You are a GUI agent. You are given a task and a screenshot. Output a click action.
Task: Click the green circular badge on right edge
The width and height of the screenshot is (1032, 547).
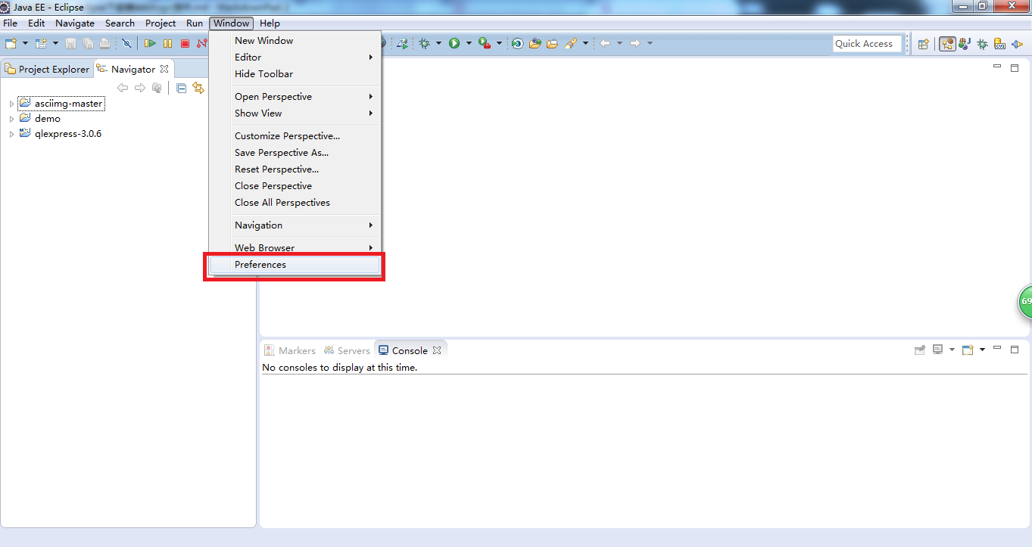click(1026, 302)
